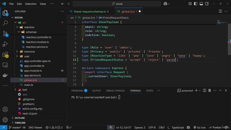231x130 pixels.
Task: Expand the TIMELINE section
Action: coord(39,123)
